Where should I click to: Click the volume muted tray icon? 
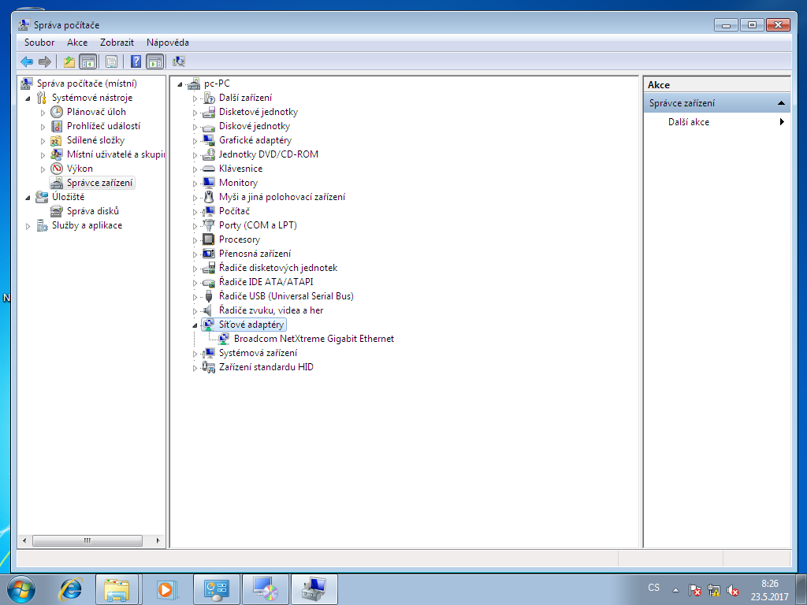pyautogui.click(x=733, y=589)
